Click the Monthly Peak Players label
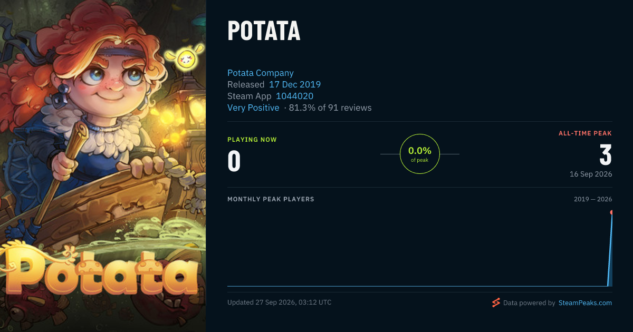Image resolution: width=633 pixels, height=332 pixels. pyautogui.click(x=271, y=199)
